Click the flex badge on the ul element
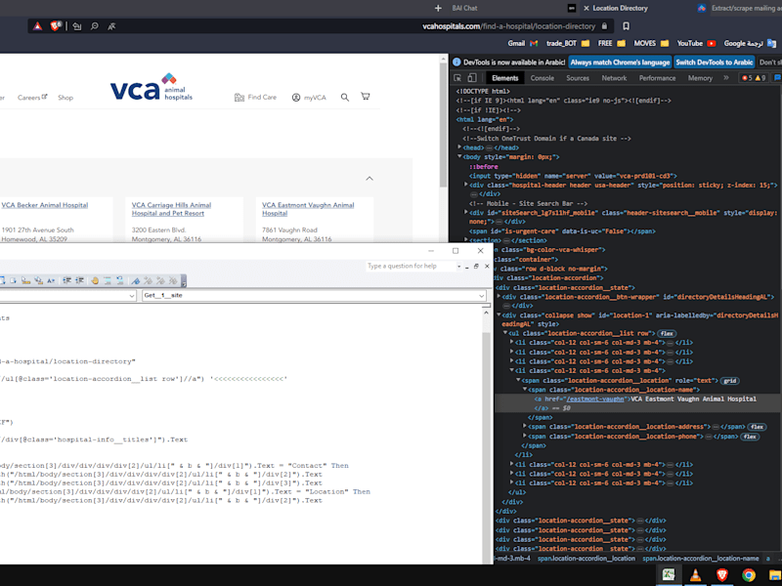This screenshot has width=782, height=586. (x=667, y=333)
